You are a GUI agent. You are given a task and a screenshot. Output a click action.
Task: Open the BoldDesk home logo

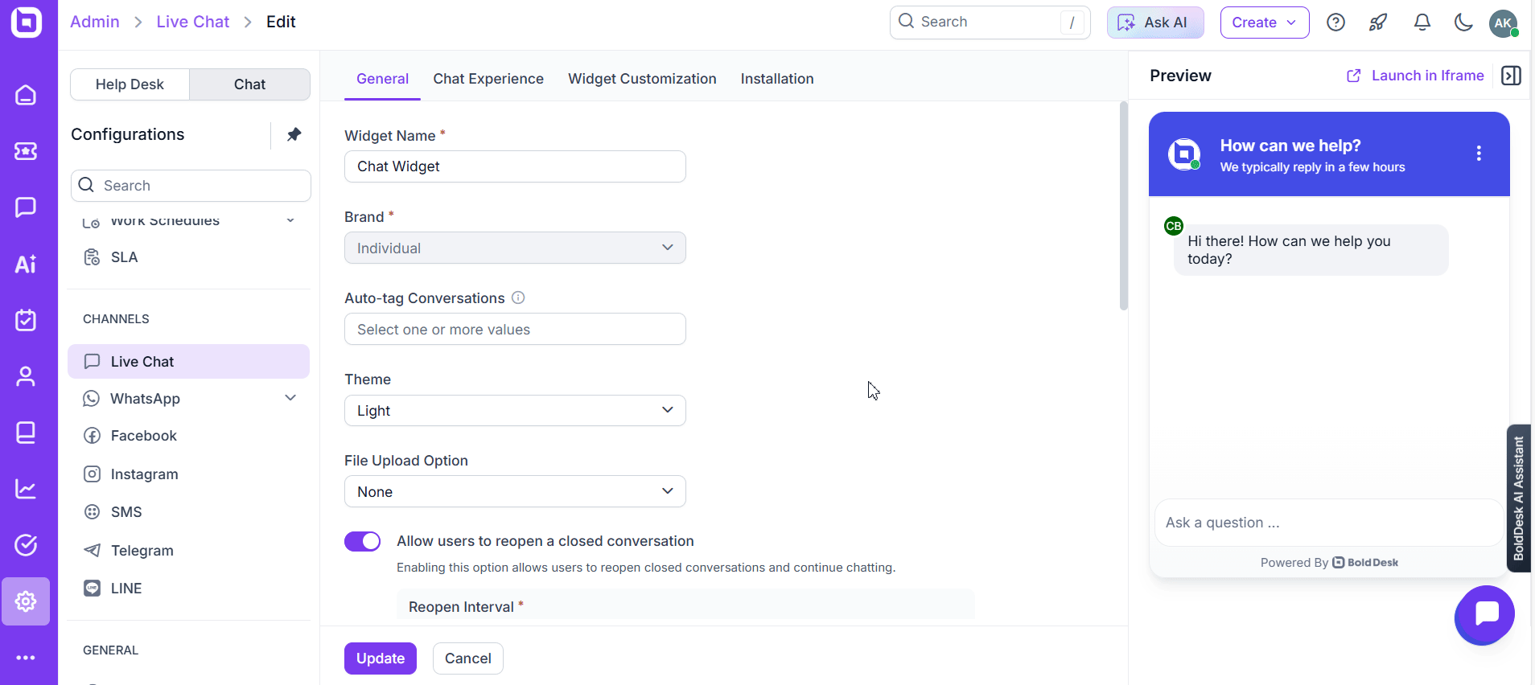(27, 22)
